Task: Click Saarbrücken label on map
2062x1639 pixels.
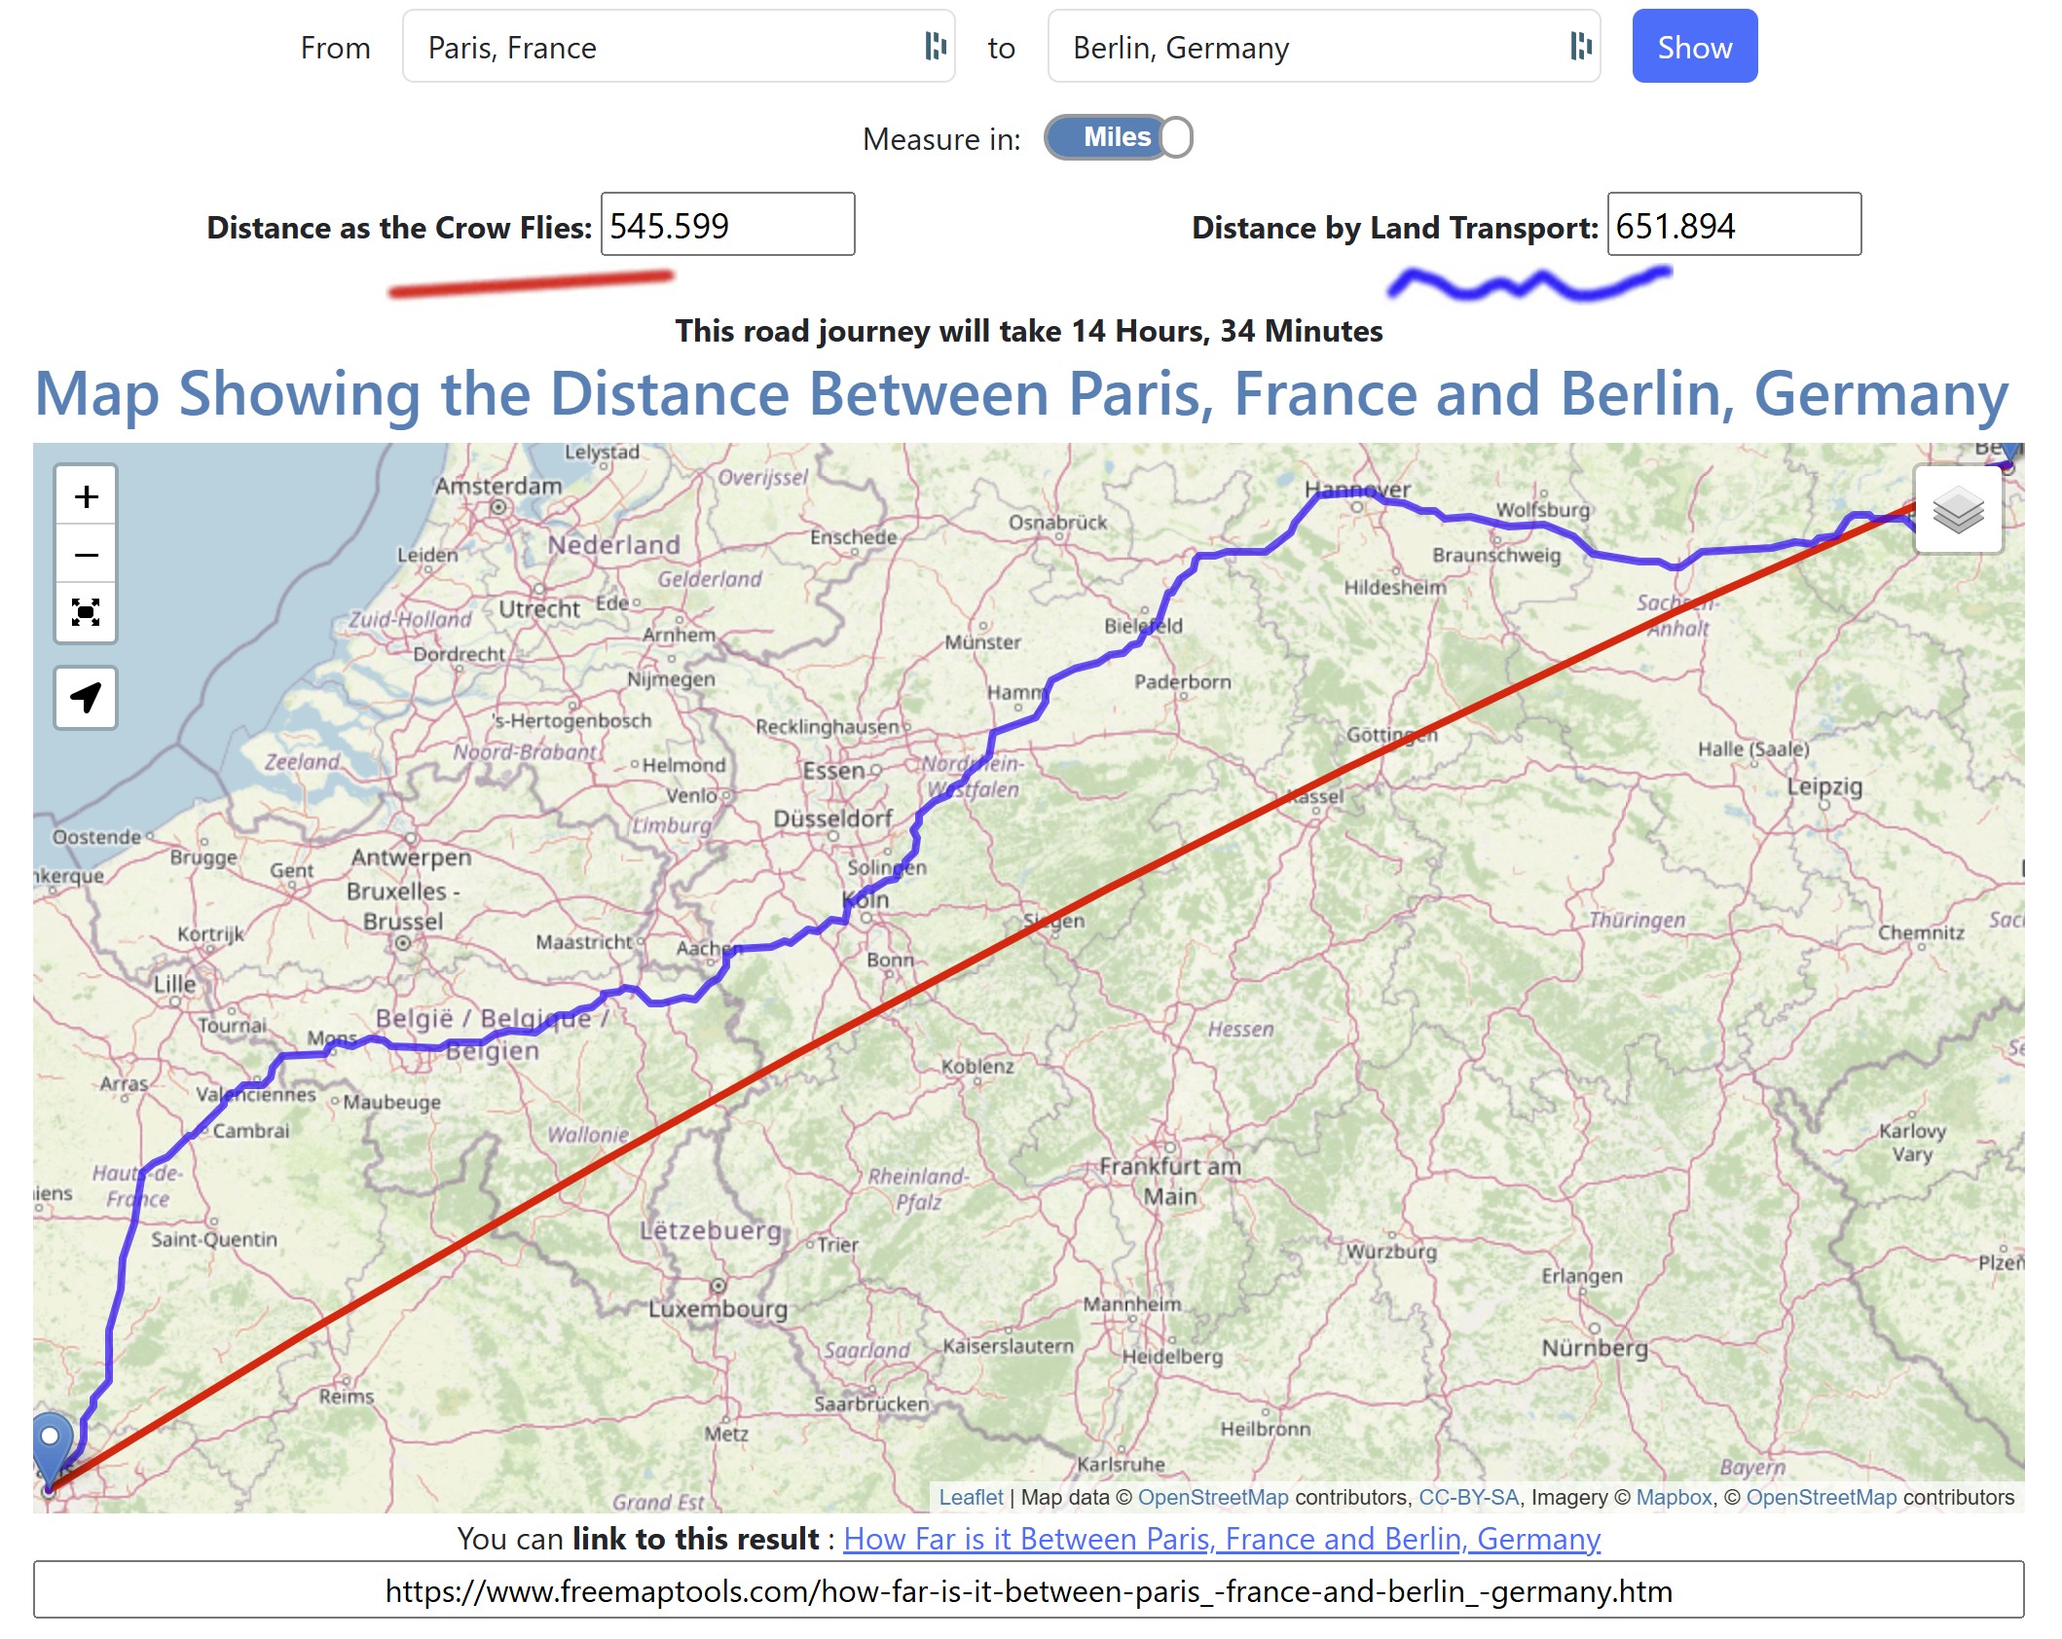Action: click(871, 1403)
